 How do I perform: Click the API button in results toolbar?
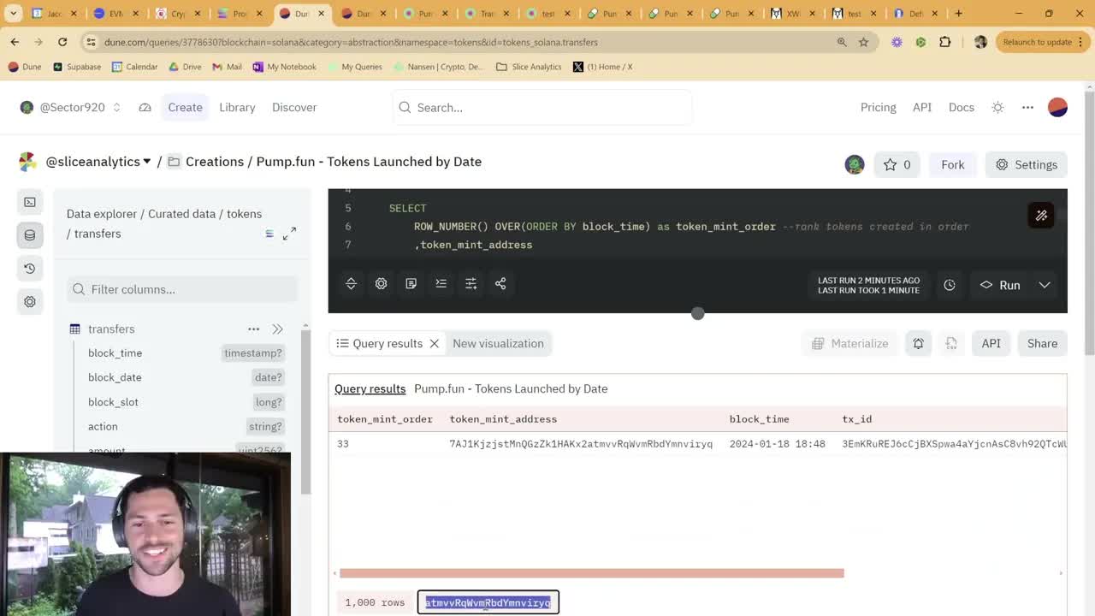(x=991, y=343)
